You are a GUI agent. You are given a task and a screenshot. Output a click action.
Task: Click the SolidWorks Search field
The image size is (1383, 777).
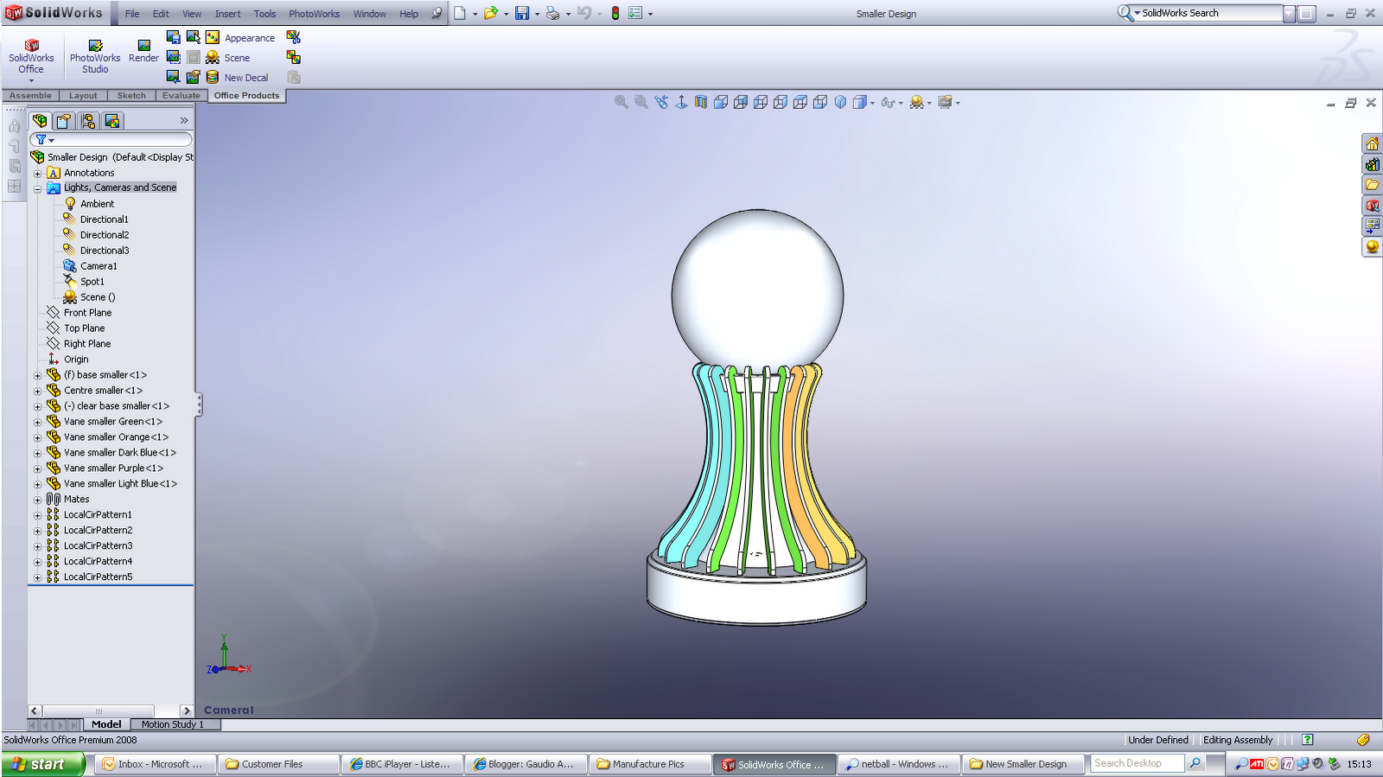[1210, 14]
